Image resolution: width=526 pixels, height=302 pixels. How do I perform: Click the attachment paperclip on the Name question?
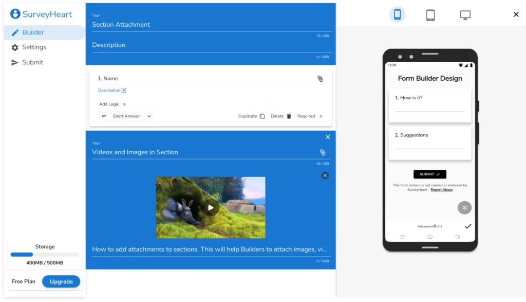pyautogui.click(x=320, y=79)
